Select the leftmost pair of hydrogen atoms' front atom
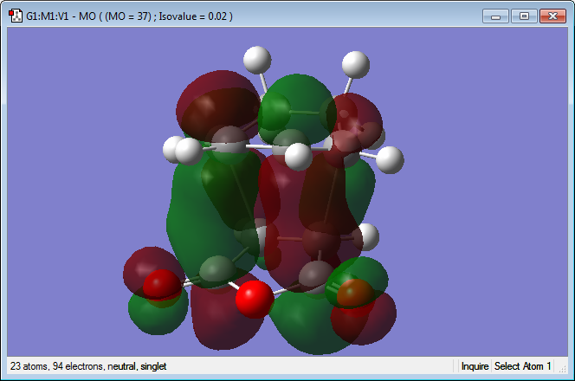Viewport: 575px width, 381px height. [x=189, y=151]
